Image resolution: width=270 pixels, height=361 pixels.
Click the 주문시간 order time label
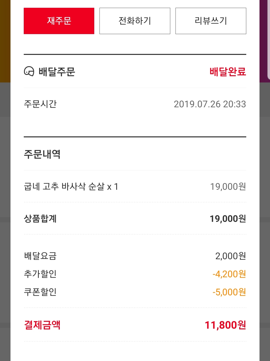click(40, 104)
